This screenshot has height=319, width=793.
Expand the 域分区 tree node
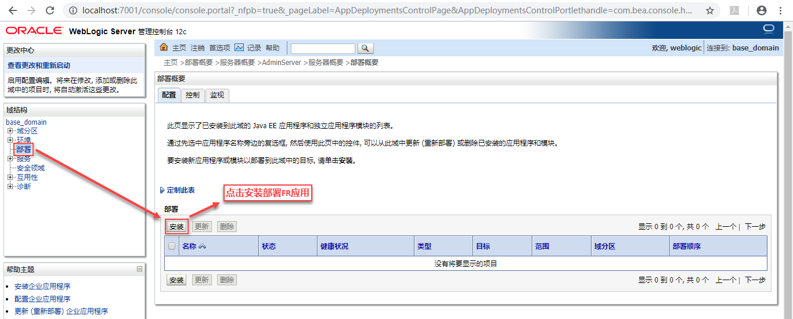point(10,131)
